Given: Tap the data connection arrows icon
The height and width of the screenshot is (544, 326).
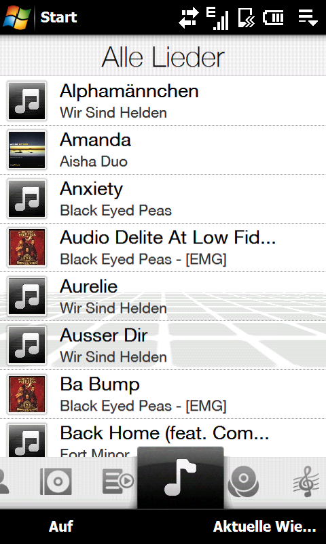Looking at the screenshot, I should coord(189,18).
